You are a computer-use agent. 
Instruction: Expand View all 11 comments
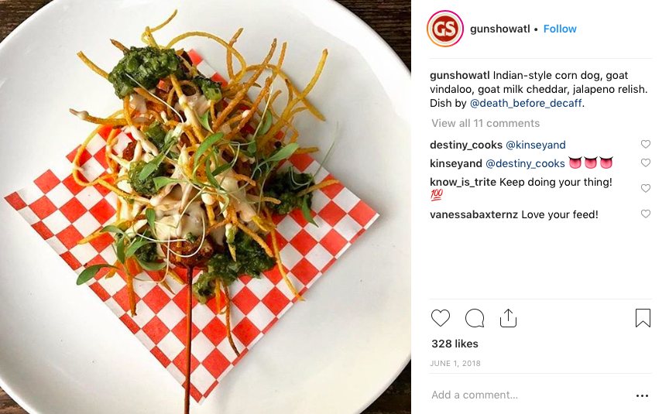coord(485,123)
